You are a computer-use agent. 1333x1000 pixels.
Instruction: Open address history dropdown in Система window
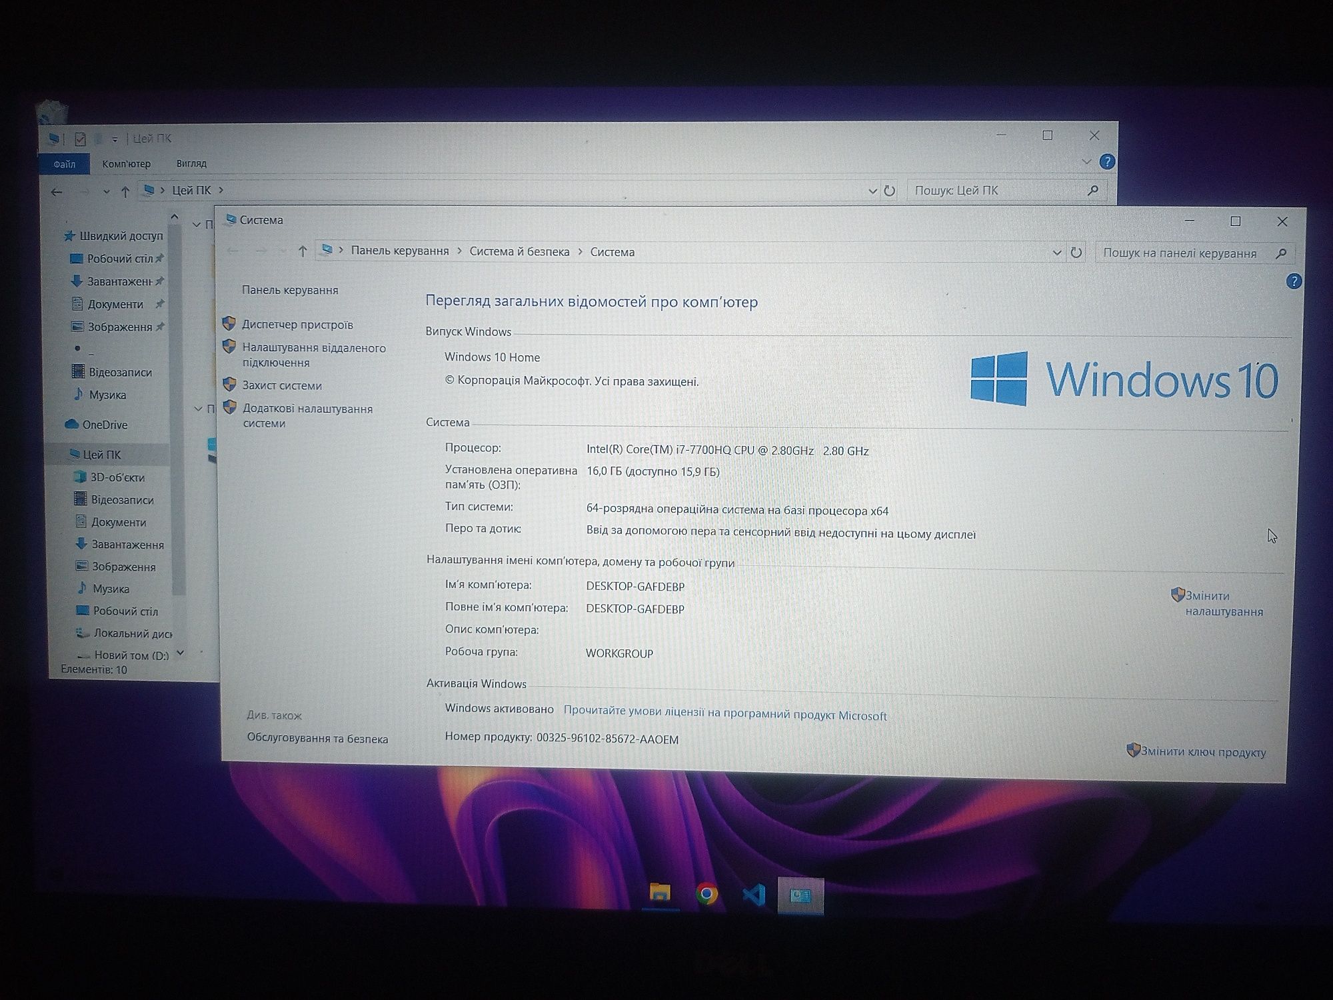[x=1056, y=253]
